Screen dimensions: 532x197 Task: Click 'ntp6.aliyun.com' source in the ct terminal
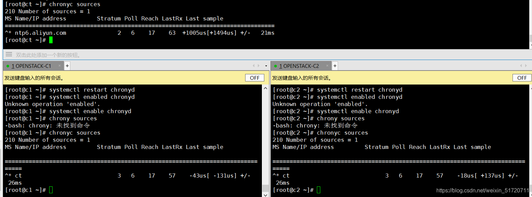point(41,33)
